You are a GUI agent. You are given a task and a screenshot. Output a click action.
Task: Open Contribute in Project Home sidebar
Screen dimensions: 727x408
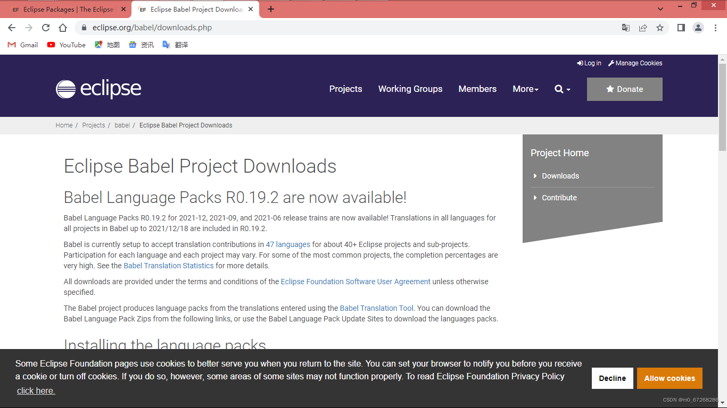point(559,198)
